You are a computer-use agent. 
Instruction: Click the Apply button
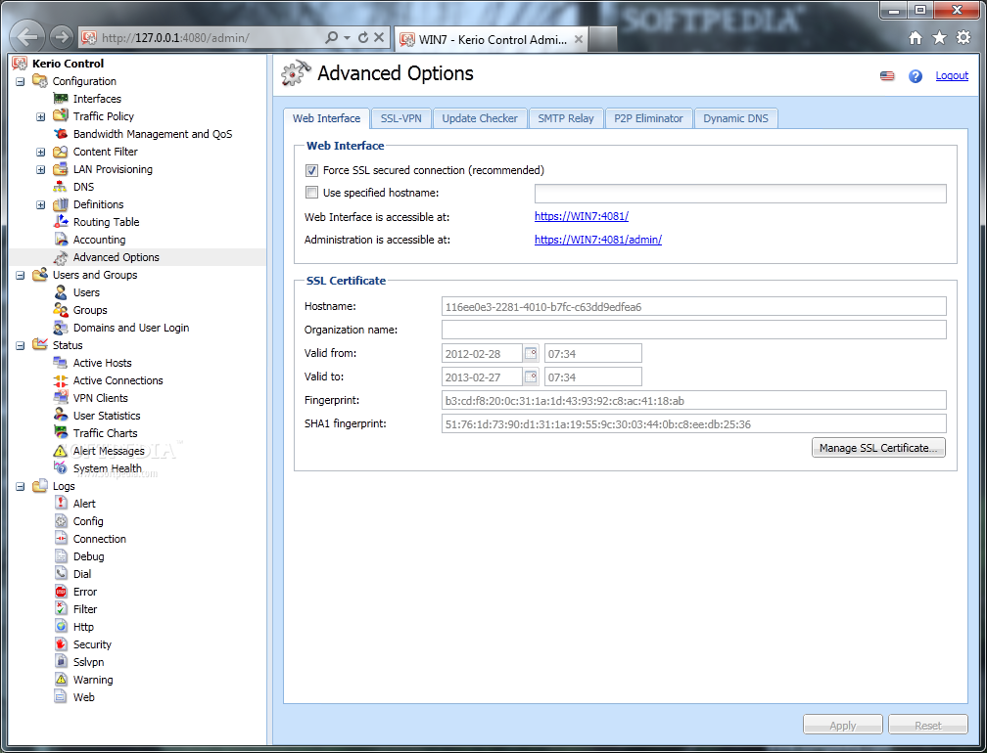pos(843,725)
